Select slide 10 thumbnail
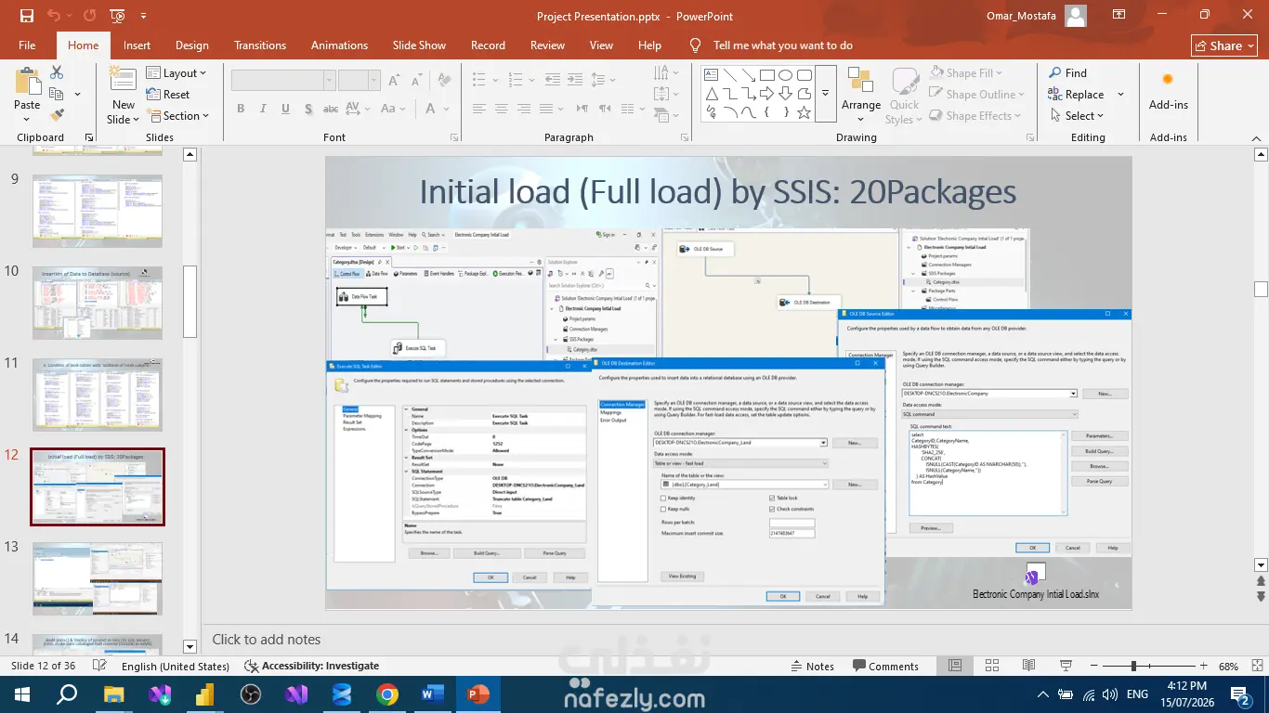Image resolution: width=1269 pixels, height=713 pixels. tap(98, 302)
